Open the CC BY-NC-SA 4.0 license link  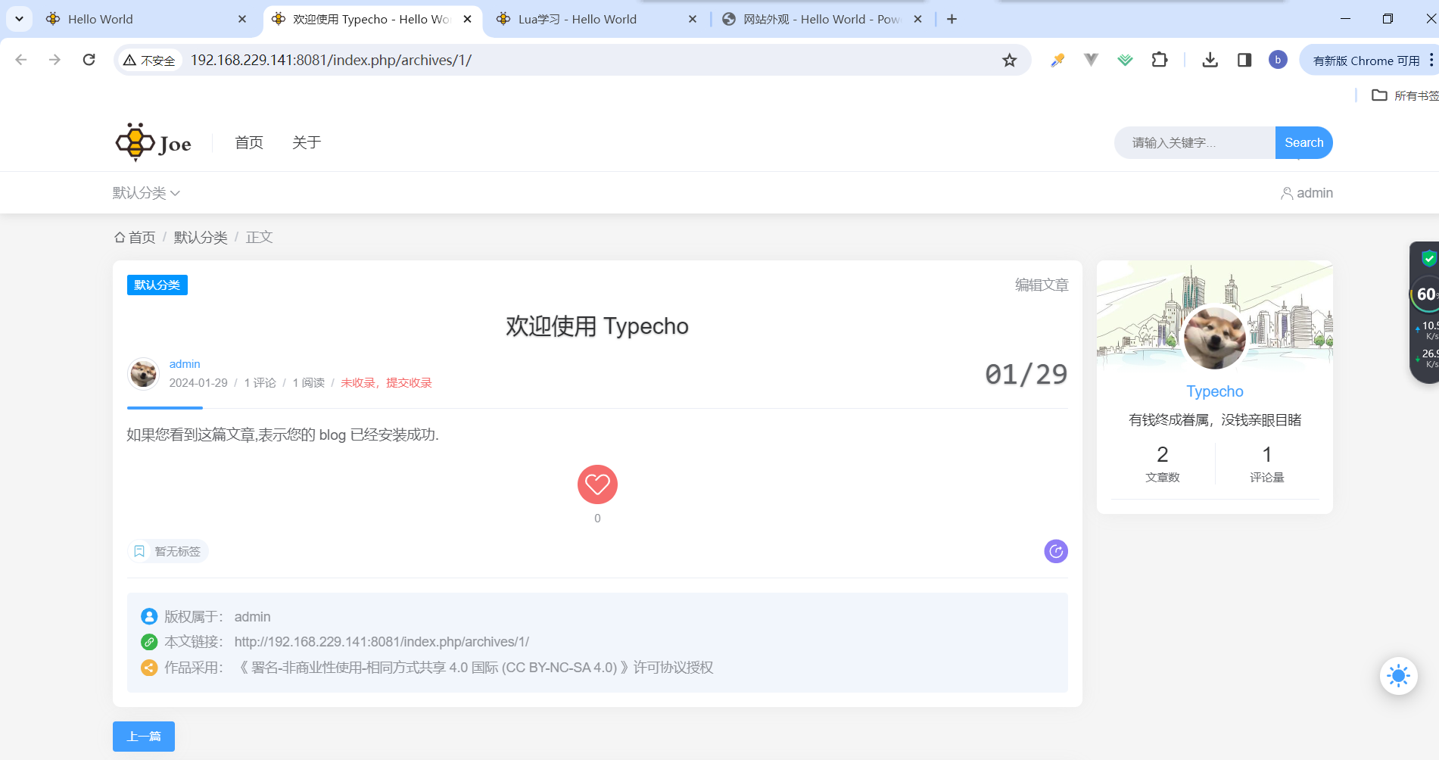[474, 668]
